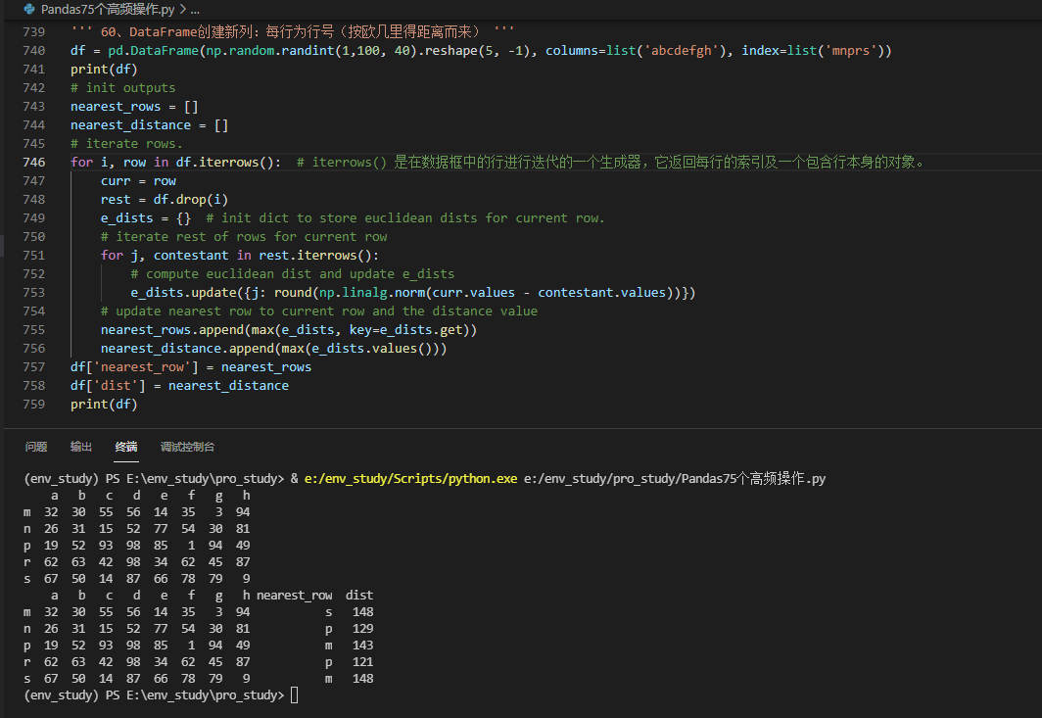
Task: Click 'nearest_row' column header in terminal output
Action: (x=295, y=595)
